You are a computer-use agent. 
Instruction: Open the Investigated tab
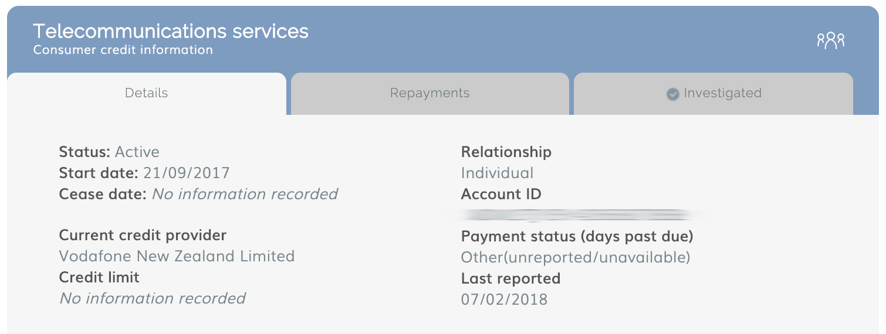(713, 93)
